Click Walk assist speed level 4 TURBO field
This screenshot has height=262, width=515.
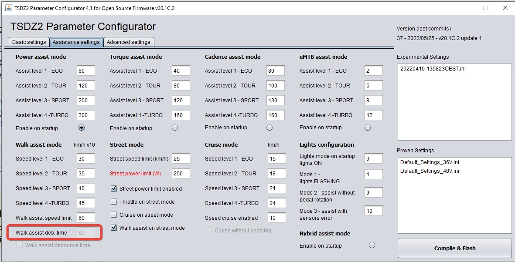pos(86,203)
